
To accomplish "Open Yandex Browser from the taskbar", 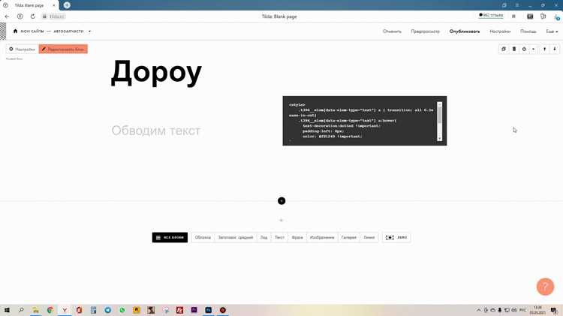I will pyautogui.click(x=65, y=310).
